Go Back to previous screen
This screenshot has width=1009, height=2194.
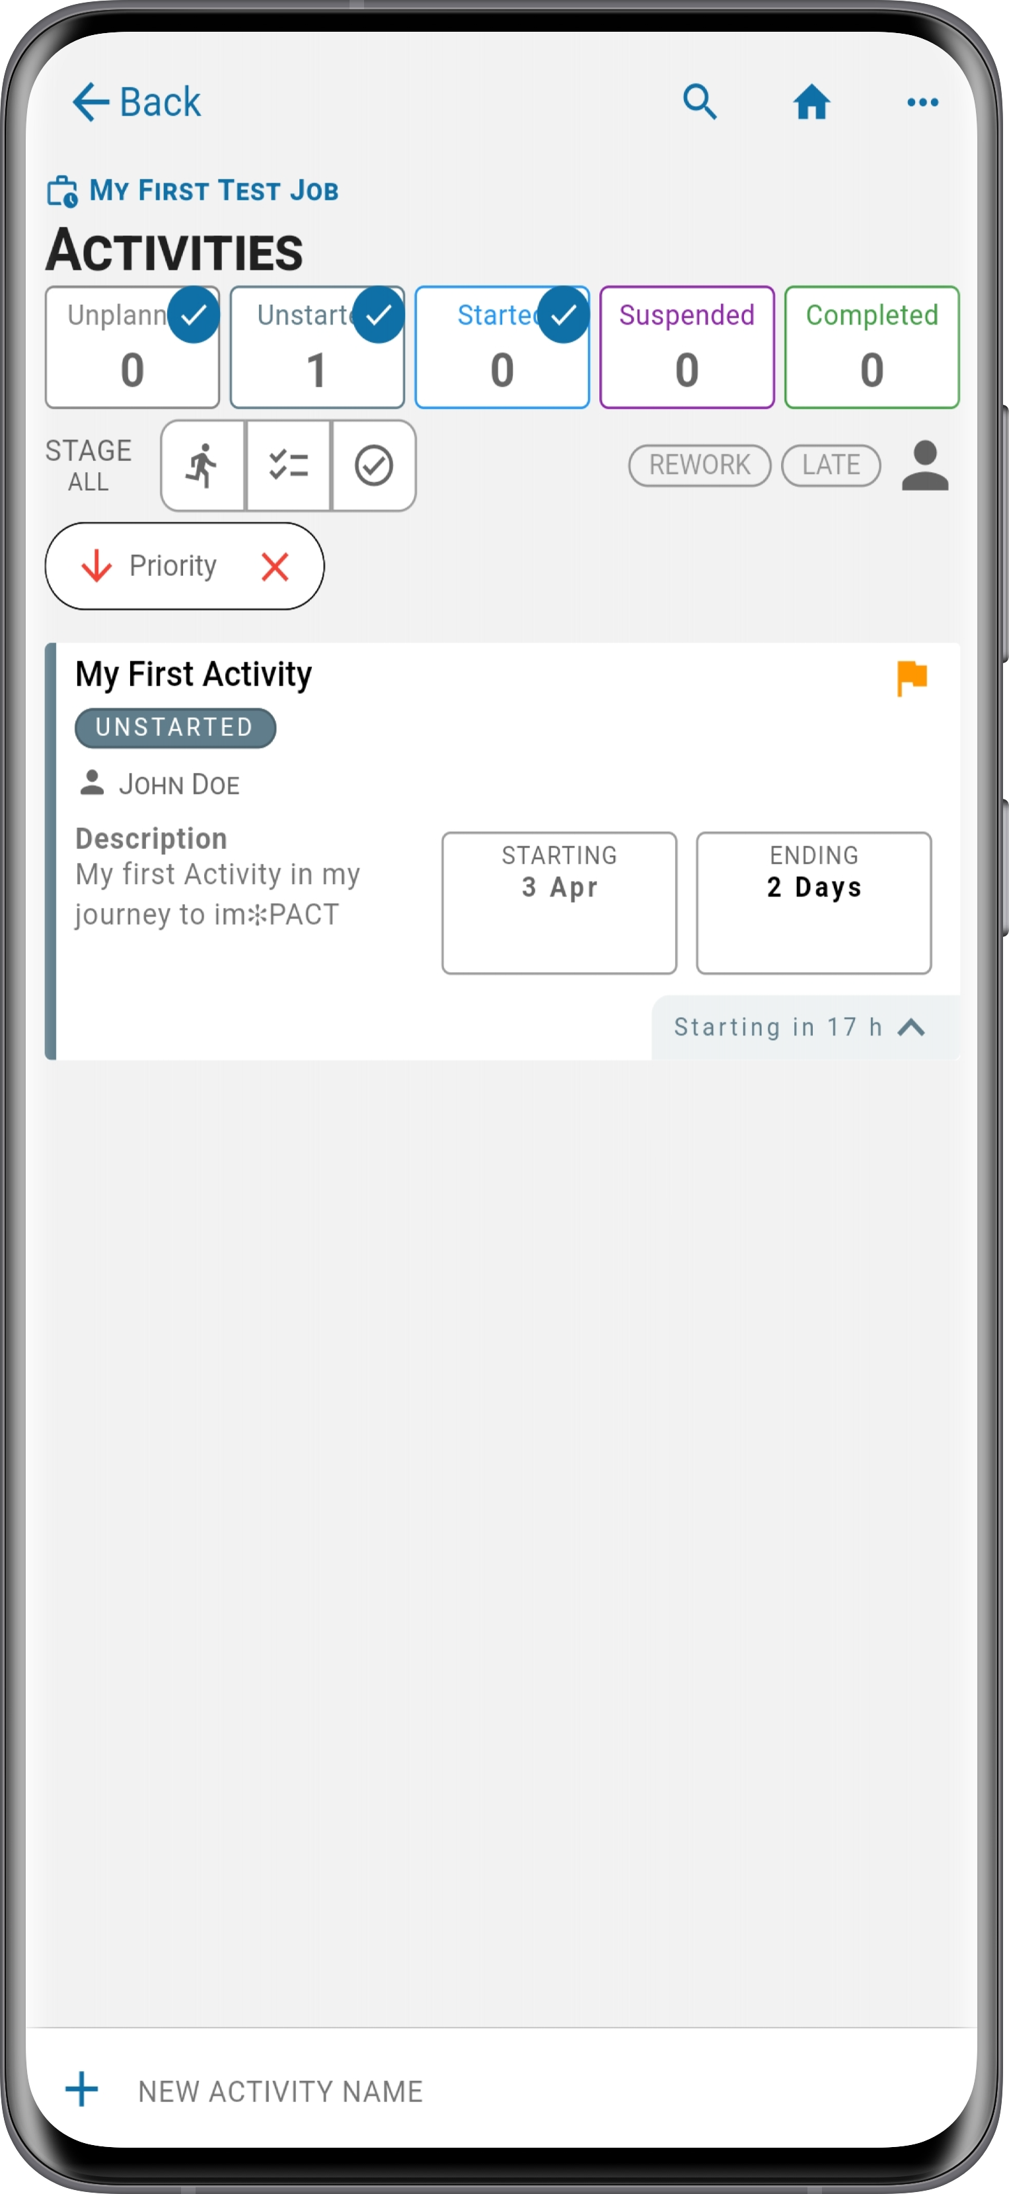point(137,102)
